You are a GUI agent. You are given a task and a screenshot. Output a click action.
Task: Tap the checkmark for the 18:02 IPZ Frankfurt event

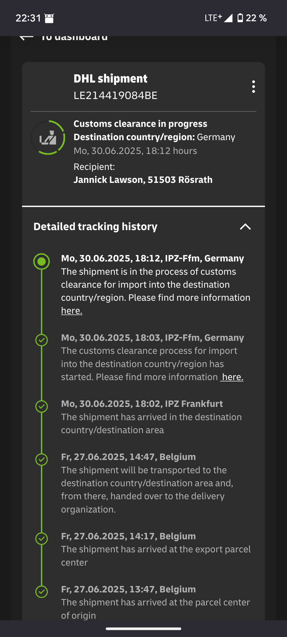(x=41, y=406)
